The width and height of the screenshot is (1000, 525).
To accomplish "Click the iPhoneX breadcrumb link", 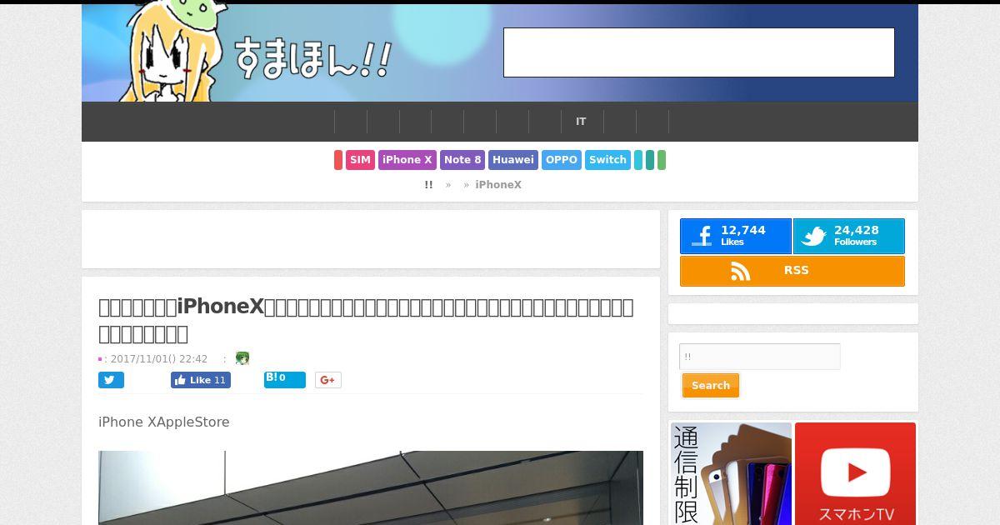I will [498, 185].
